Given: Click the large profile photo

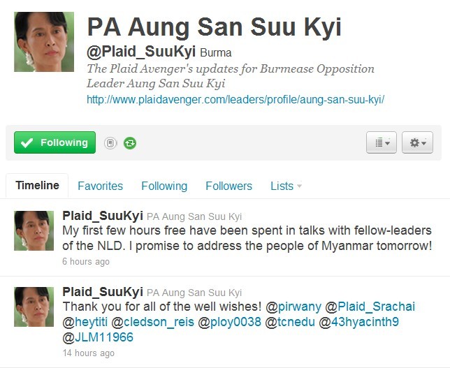Looking at the screenshot, I should click(x=44, y=42).
